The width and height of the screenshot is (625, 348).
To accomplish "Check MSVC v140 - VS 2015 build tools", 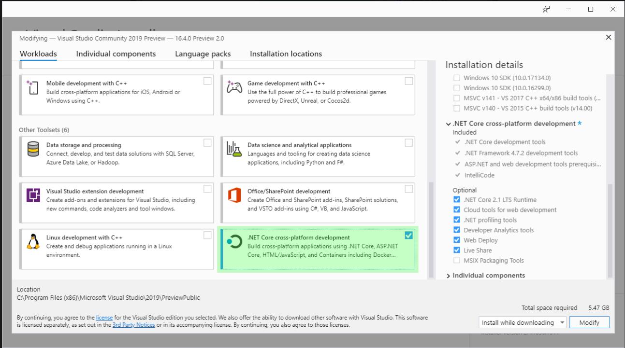I will click(457, 108).
